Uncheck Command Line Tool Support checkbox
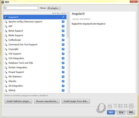This screenshot has height=118, width=139. (63, 45)
